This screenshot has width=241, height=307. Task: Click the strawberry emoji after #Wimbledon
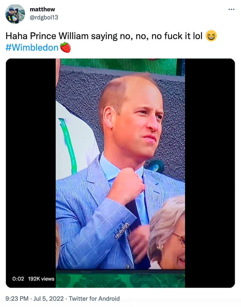(65, 47)
